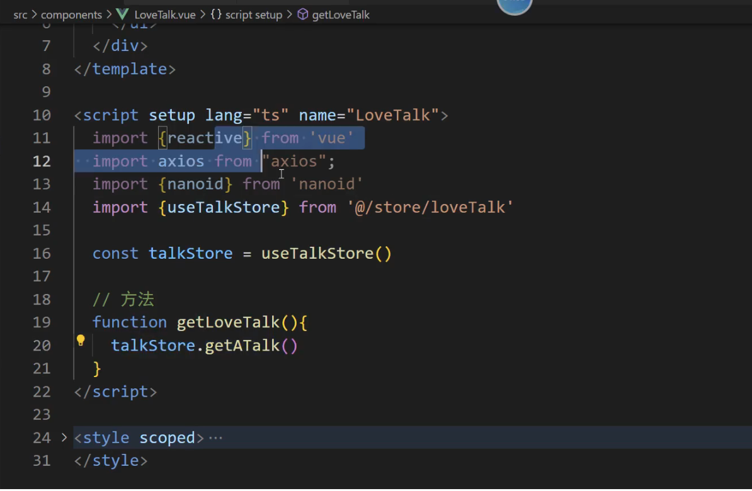Click the lightbulb quick-fix icon on line 20
The image size is (752, 491).
(81, 341)
